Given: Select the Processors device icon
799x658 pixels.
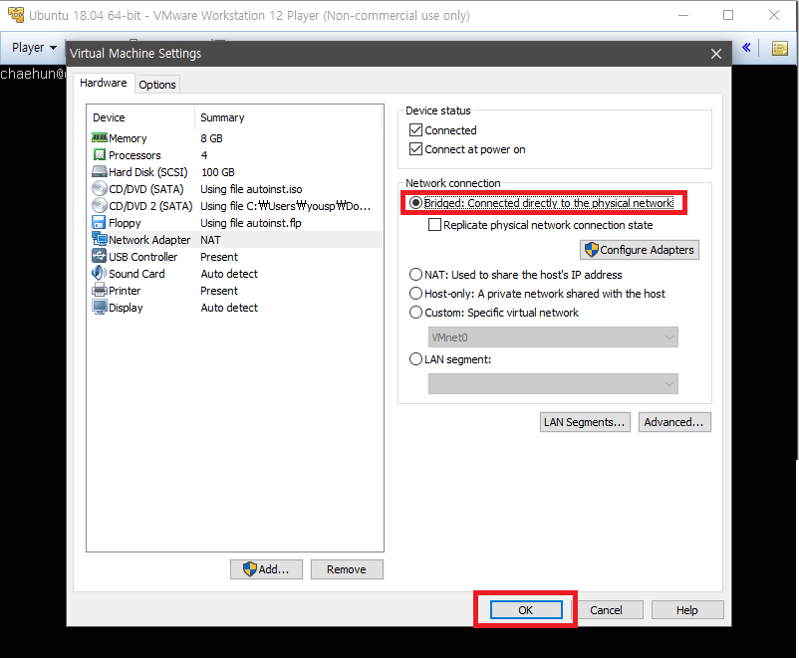Looking at the screenshot, I should click(100, 155).
